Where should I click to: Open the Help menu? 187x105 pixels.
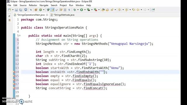point(89,5)
